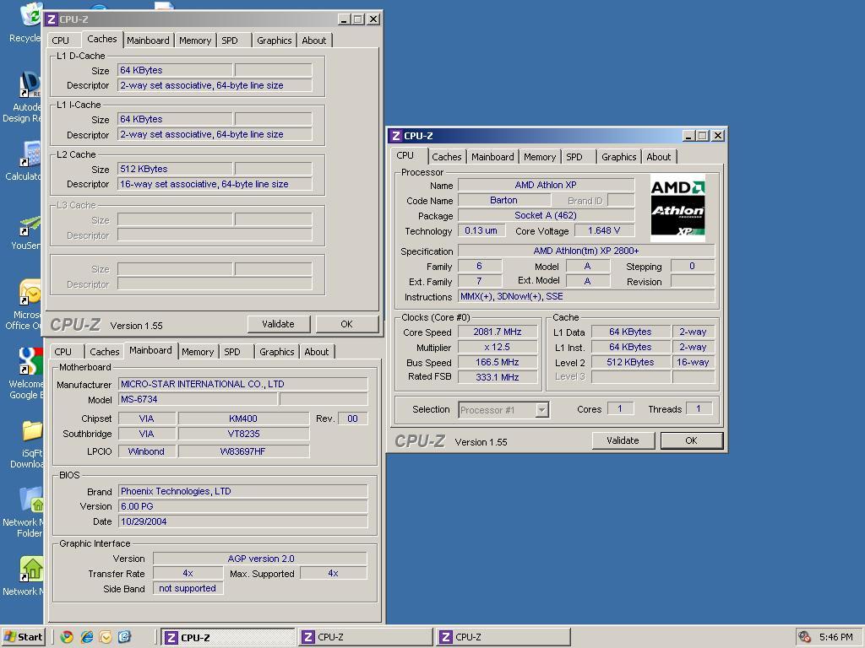Click Validate in the CPU window

pyautogui.click(x=623, y=440)
